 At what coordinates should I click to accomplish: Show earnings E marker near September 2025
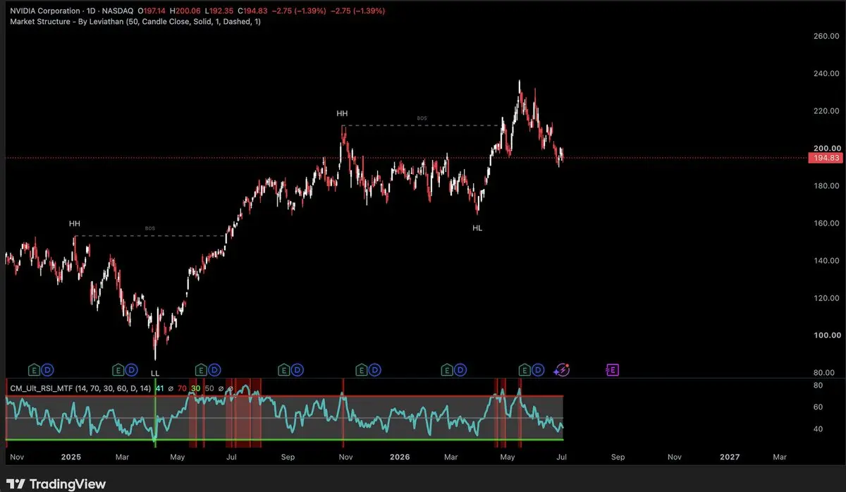pos(284,369)
